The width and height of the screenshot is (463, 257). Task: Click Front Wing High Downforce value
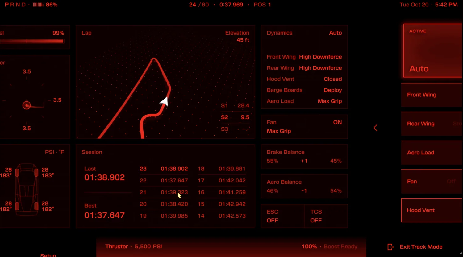(320, 57)
